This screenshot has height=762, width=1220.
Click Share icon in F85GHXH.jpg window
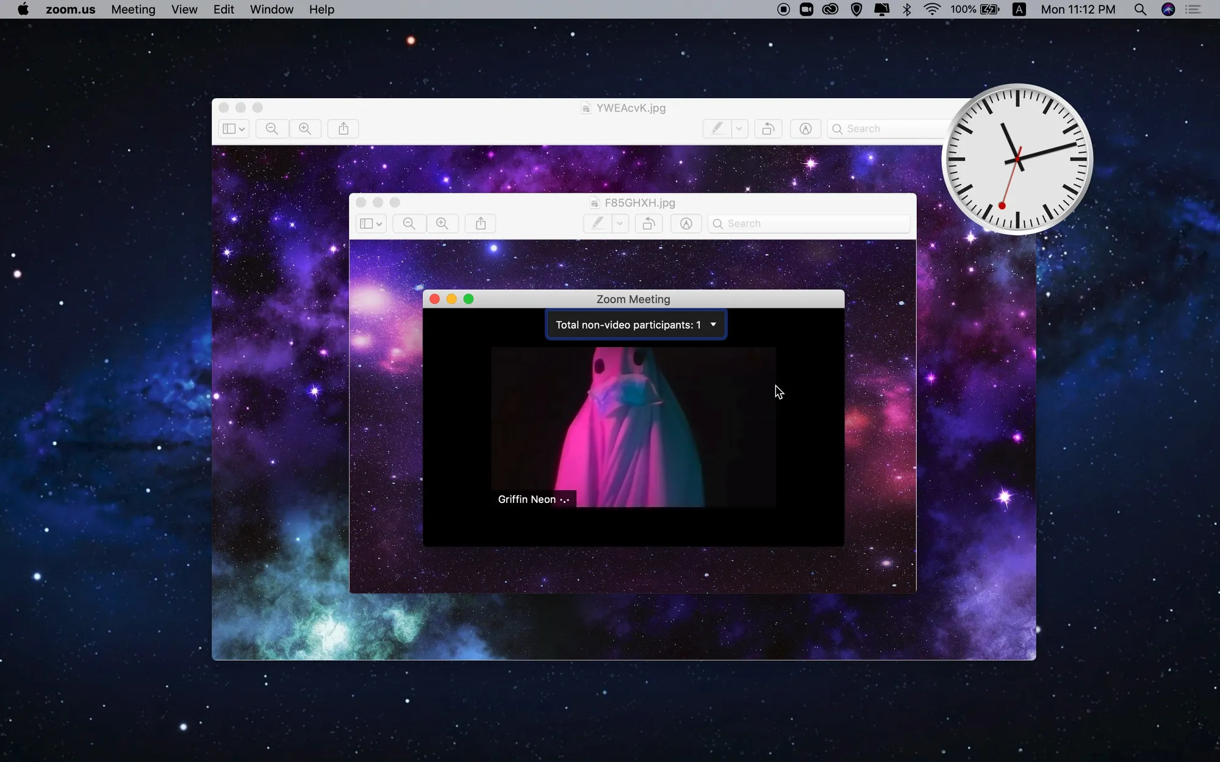481,224
